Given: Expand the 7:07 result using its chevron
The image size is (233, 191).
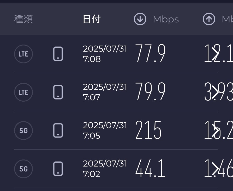Looking at the screenshot, I should [x=216, y=92].
